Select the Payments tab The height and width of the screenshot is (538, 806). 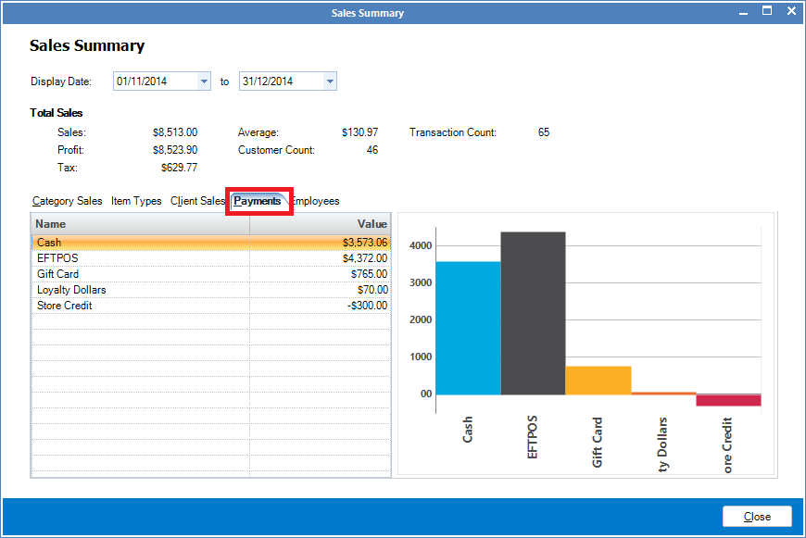click(x=258, y=201)
